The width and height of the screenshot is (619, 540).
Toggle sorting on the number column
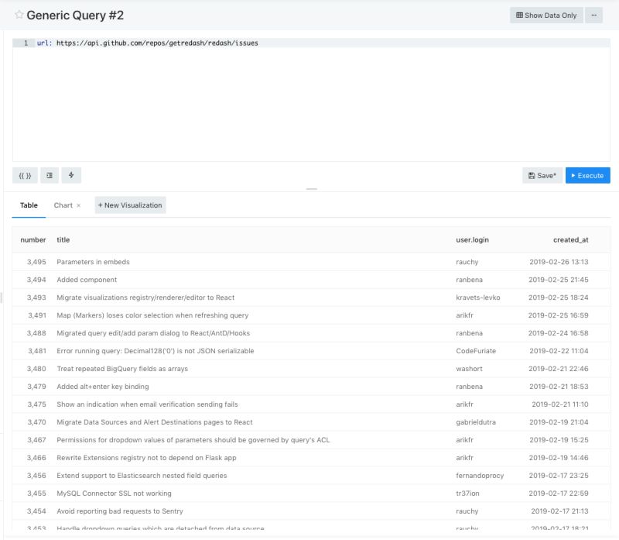click(33, 239)
